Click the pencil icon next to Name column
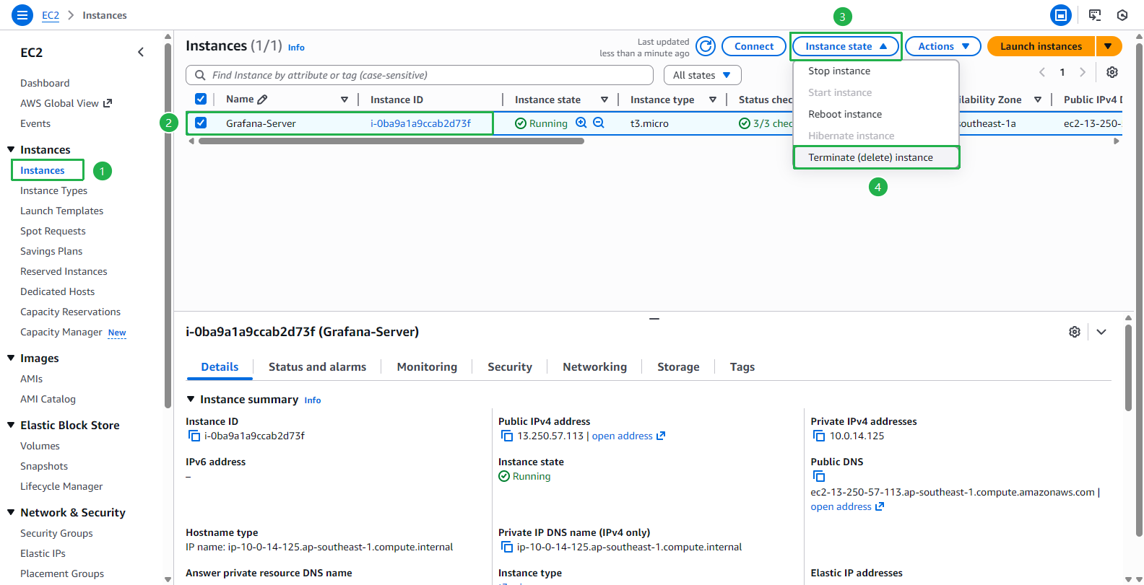 pos(262,100)
